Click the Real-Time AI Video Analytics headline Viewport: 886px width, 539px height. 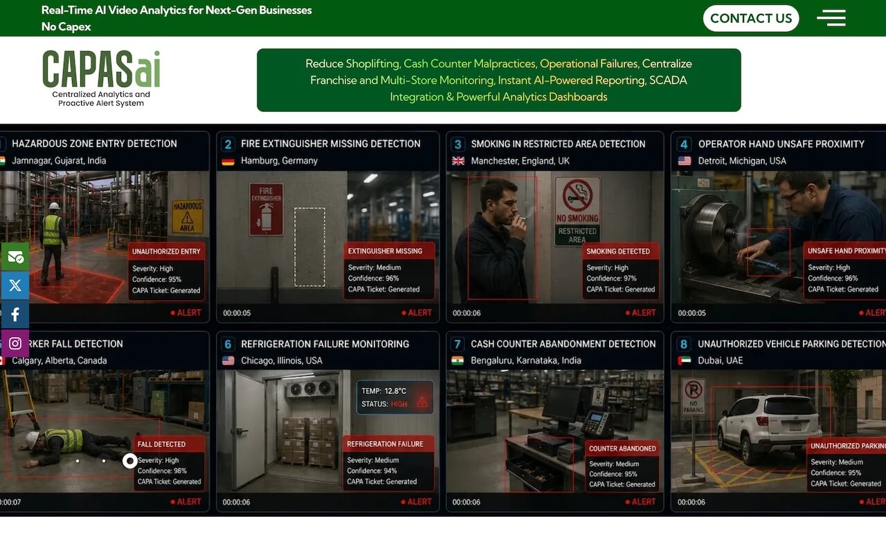[177, 10]
